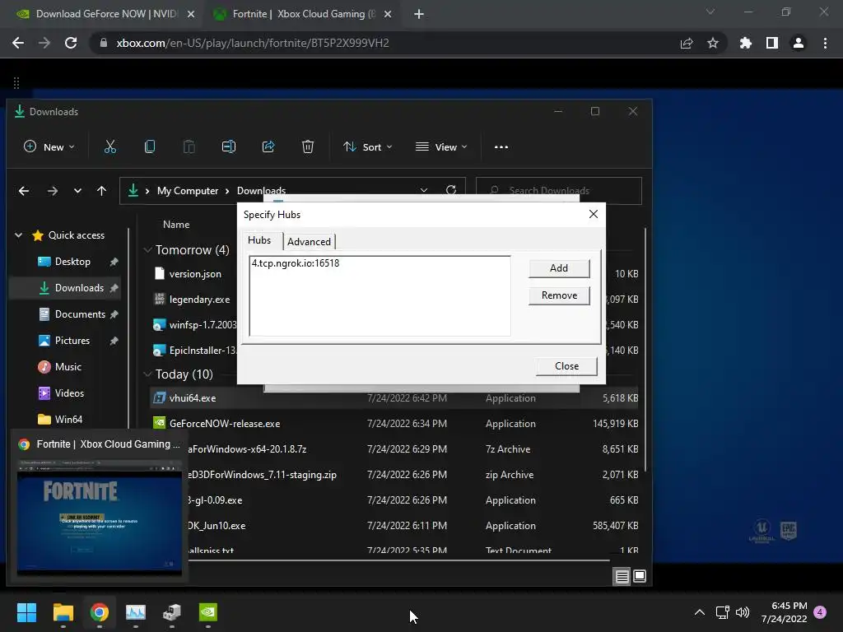
Task: Click the Delete trash icon in Explorer toolbar
Action: click(x=308, y=146)
